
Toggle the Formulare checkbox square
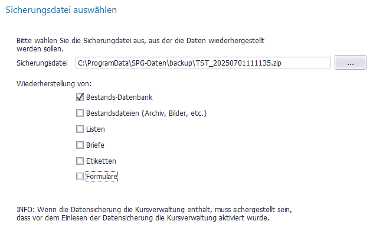(80, 176)
